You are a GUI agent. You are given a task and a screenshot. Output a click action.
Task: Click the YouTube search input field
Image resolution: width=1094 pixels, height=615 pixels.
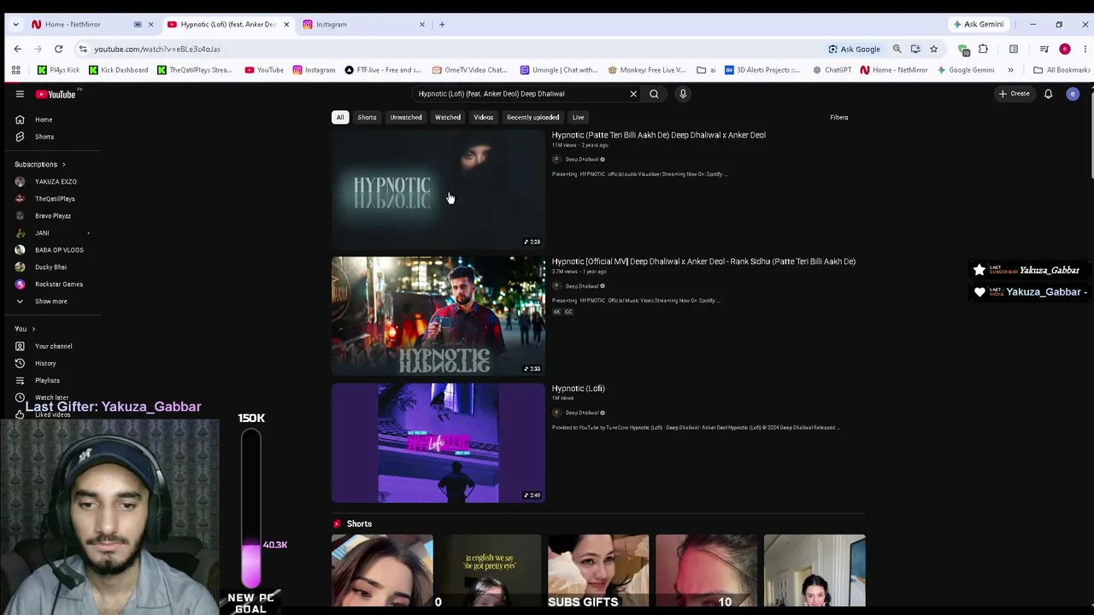click(x=520, y=94)
